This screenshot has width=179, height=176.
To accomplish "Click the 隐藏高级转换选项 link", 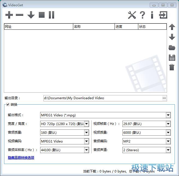I will (x=21, y=157).
